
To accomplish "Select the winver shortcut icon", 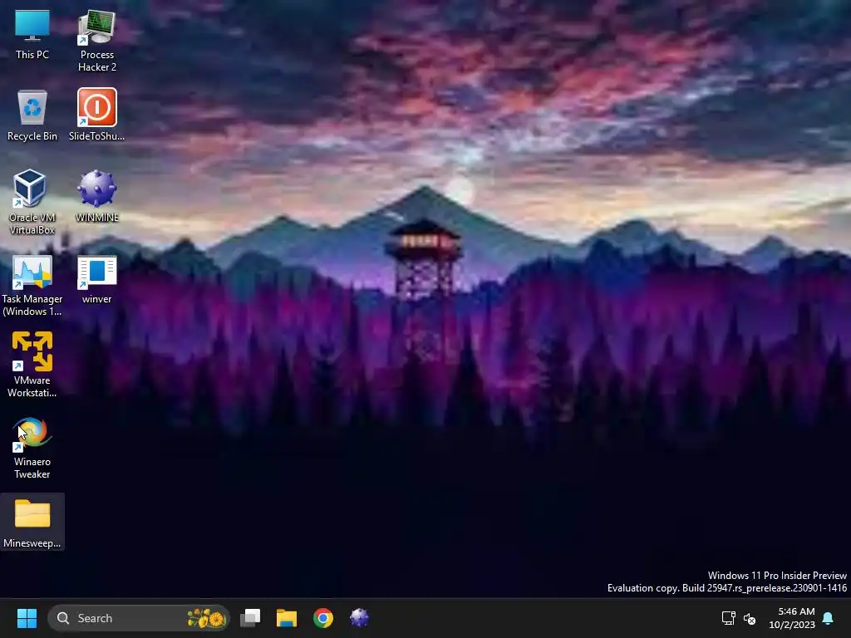I will 96,279.
